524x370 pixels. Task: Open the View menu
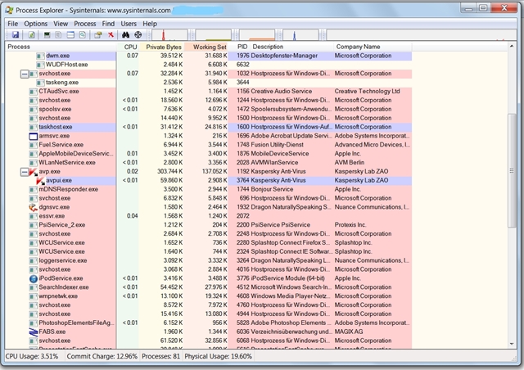tap(61, 24)
